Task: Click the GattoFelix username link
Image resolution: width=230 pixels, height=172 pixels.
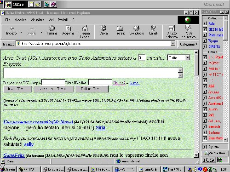Action: (x=14, y=155)
